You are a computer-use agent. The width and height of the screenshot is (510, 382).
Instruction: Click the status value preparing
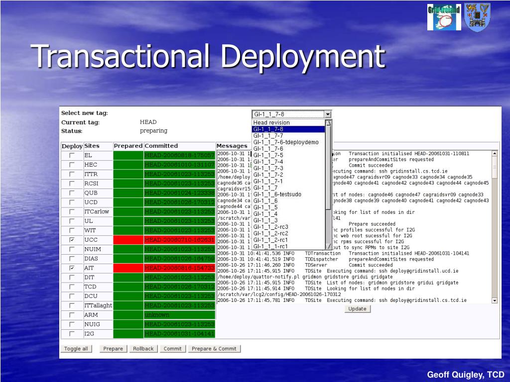[x=153, y=131]
